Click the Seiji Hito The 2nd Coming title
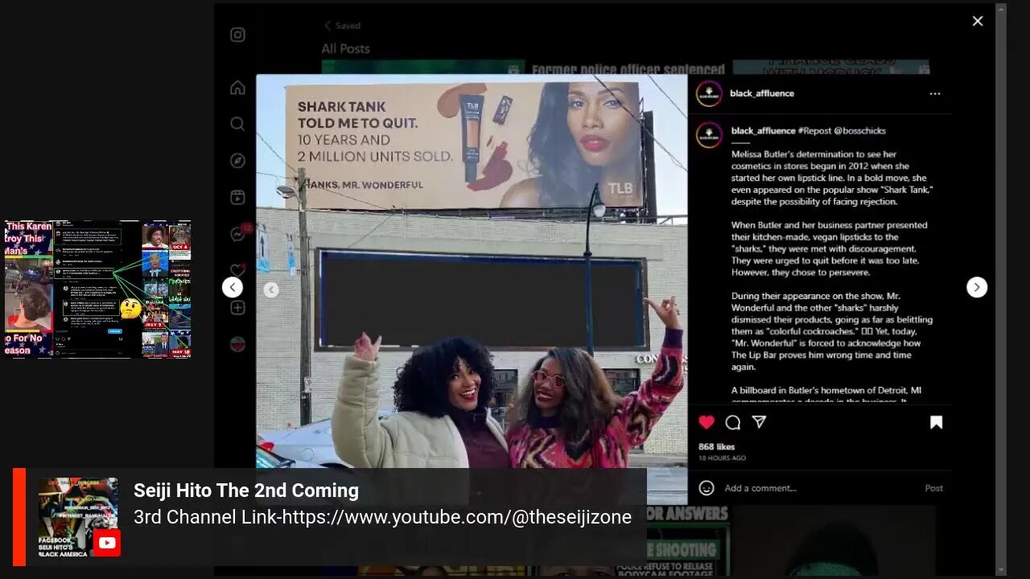Image resolution: width=1030 pixels, height=579 pixels. coord(246,491)
